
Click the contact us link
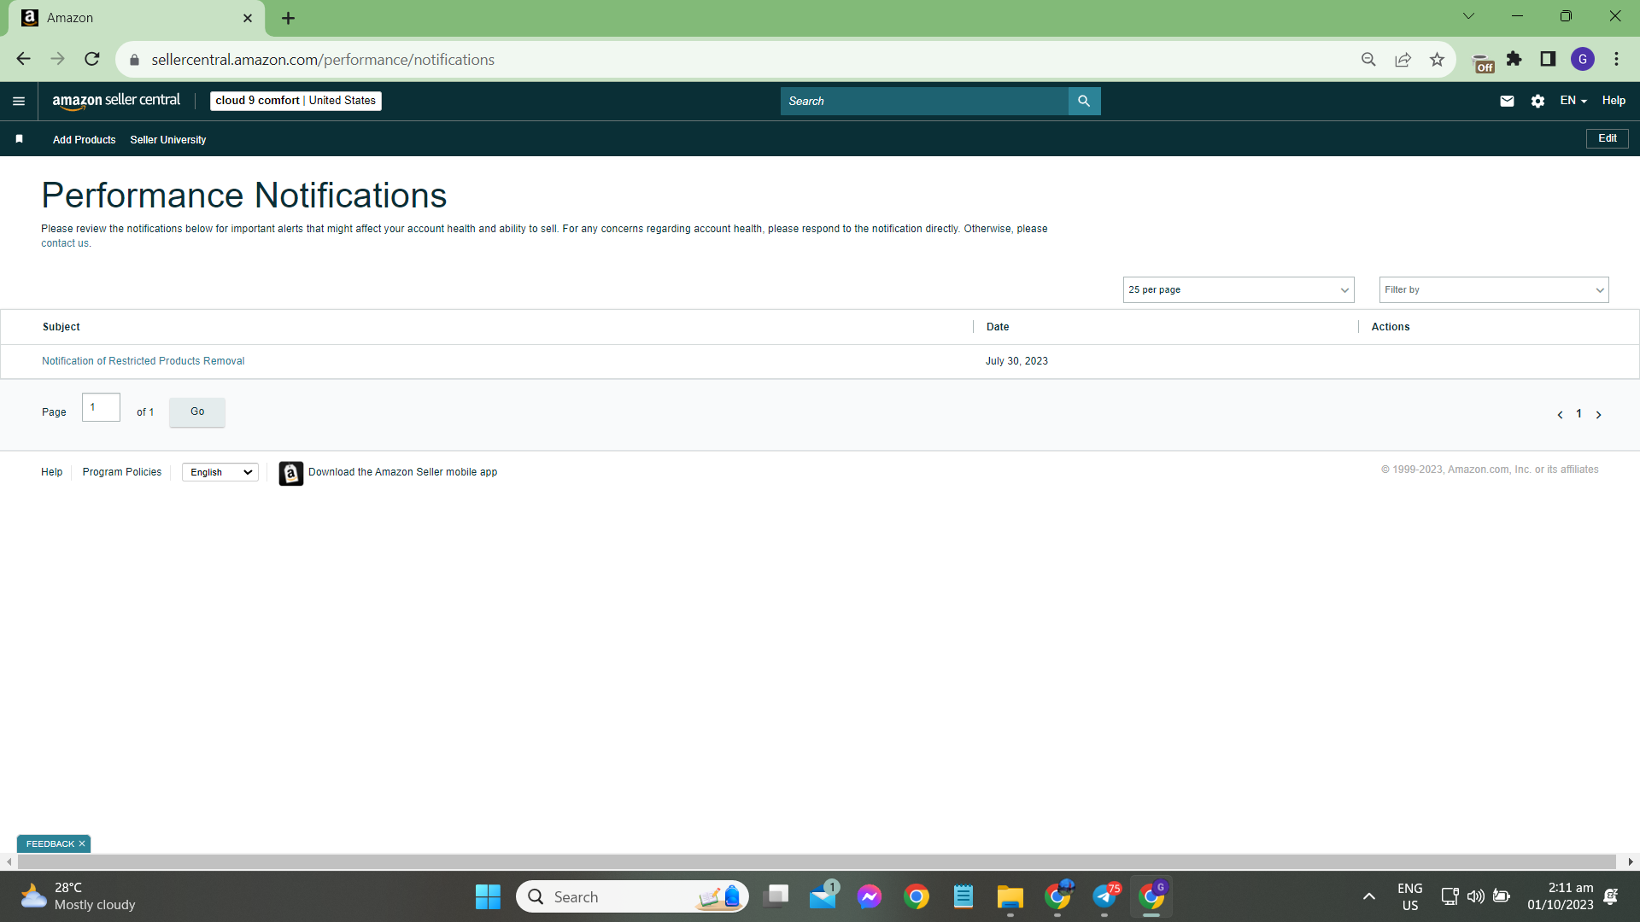pyautogui.click(x=65, y=243)
